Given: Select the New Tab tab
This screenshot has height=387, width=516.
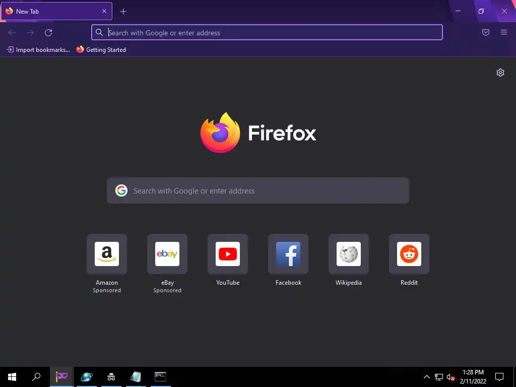Looking at the screenshot, I should 56,11.
